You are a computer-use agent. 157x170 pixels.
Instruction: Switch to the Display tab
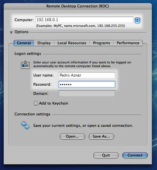44,43
